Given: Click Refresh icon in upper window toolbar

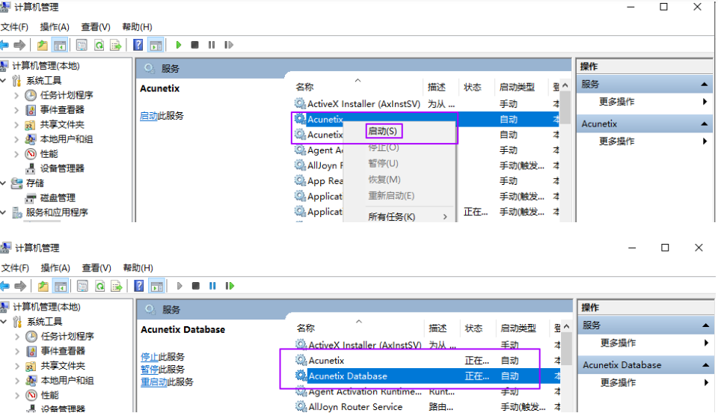Looking at the screenshot, I should pyautogui.click(x=99, y=45).
